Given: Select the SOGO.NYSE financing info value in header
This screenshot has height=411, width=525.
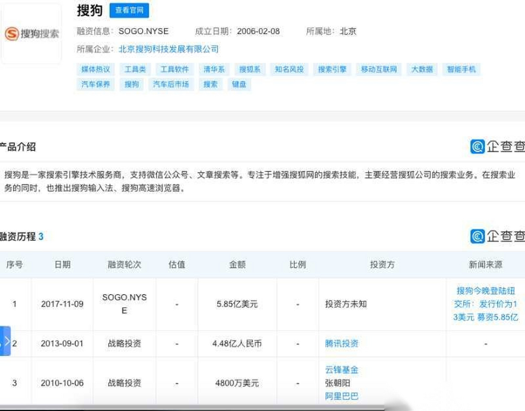Looking at the screenshot, I should pyautogui.click(x=144, y=31).
